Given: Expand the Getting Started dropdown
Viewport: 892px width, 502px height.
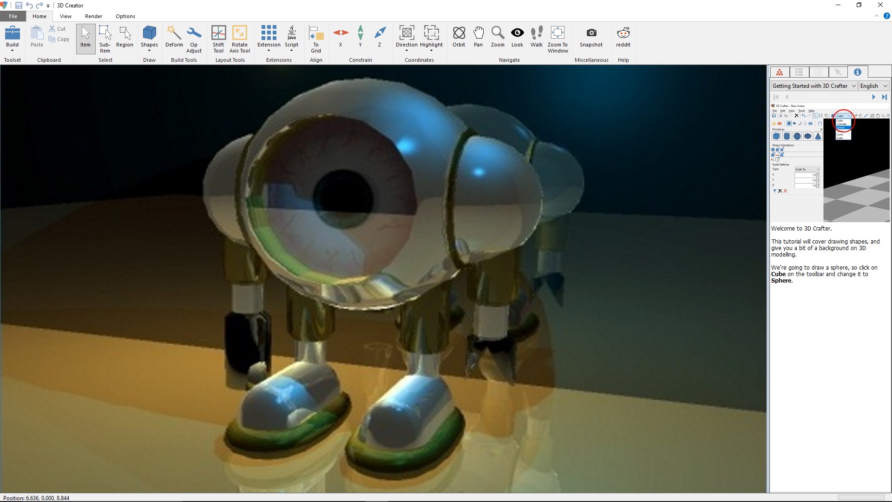Looking at the screenshot, I should pos(854,86).
